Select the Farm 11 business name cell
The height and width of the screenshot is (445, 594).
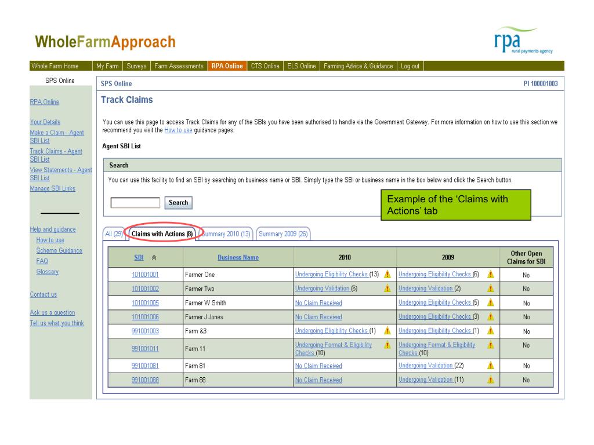coord(238,348)
